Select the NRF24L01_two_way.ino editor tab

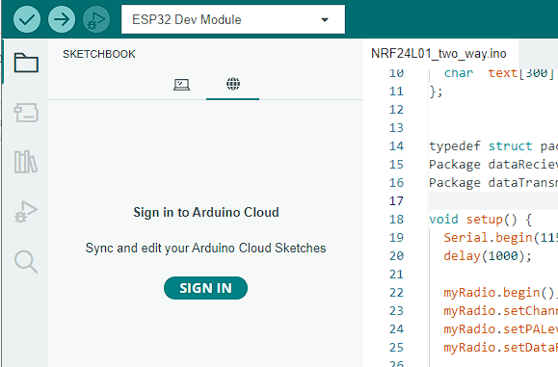tap(438, 54)
